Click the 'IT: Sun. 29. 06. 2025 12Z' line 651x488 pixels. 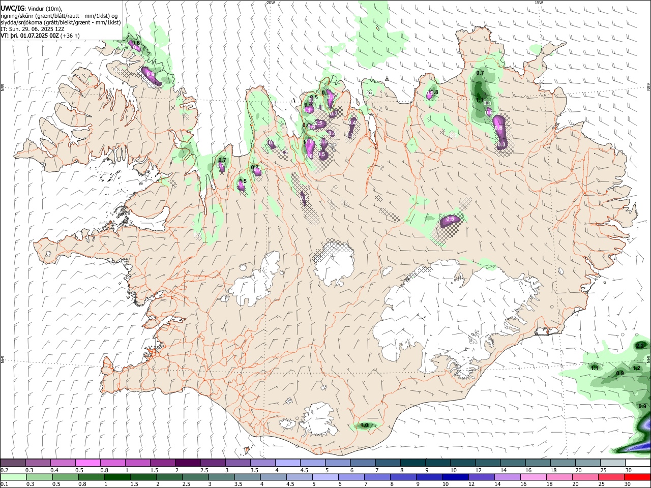(x=33, y=29)
